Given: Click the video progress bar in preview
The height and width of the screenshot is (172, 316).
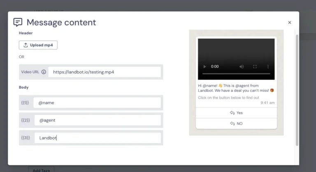Looking at the screenshot, I should (x=236, y=74).
